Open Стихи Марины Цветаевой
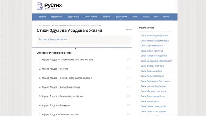 click(x=154, y=91)
